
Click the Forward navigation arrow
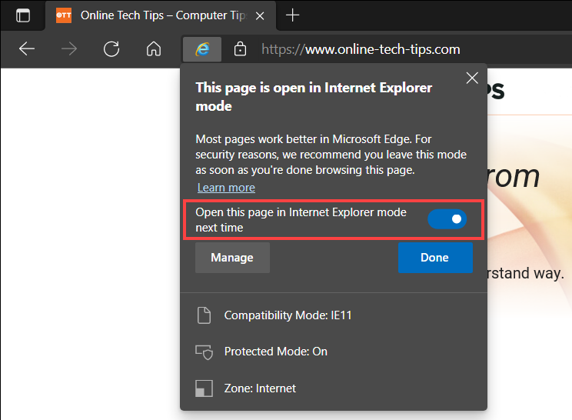click(69, 49)
